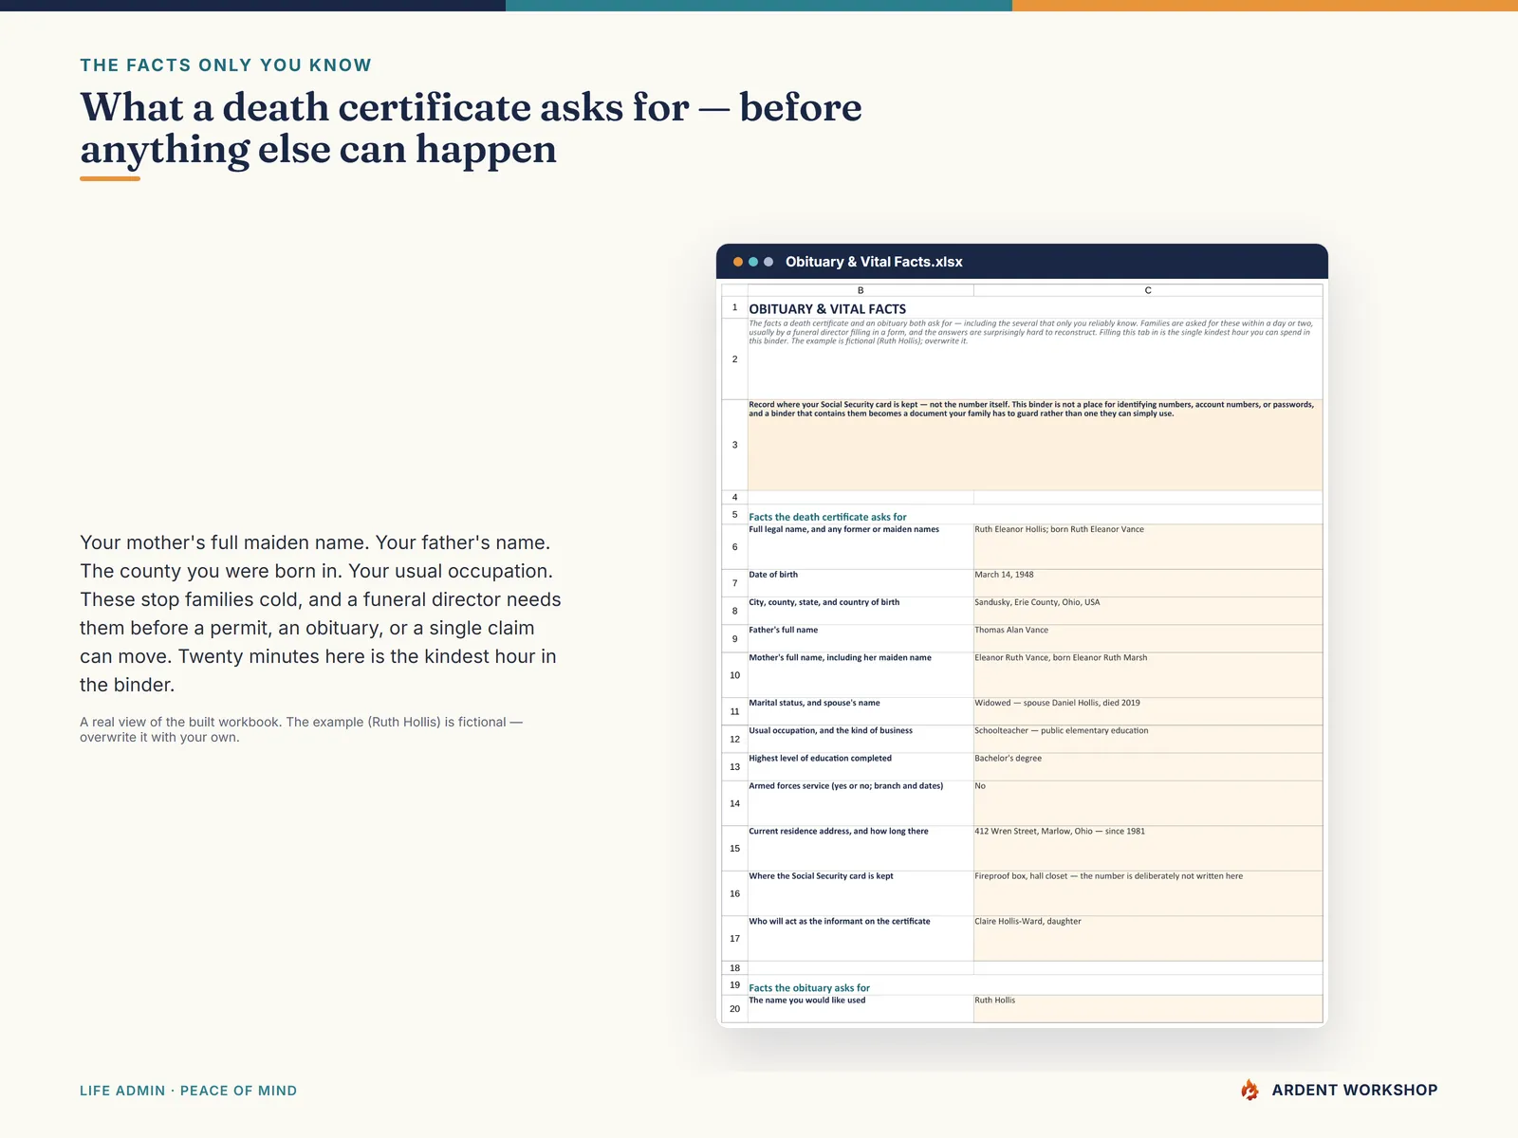Image resolution: width=1518 pixels, height=1138 pixels.
Task: Select the 'Facts the death certificate asks for' heading
Action: coord(827,517)
